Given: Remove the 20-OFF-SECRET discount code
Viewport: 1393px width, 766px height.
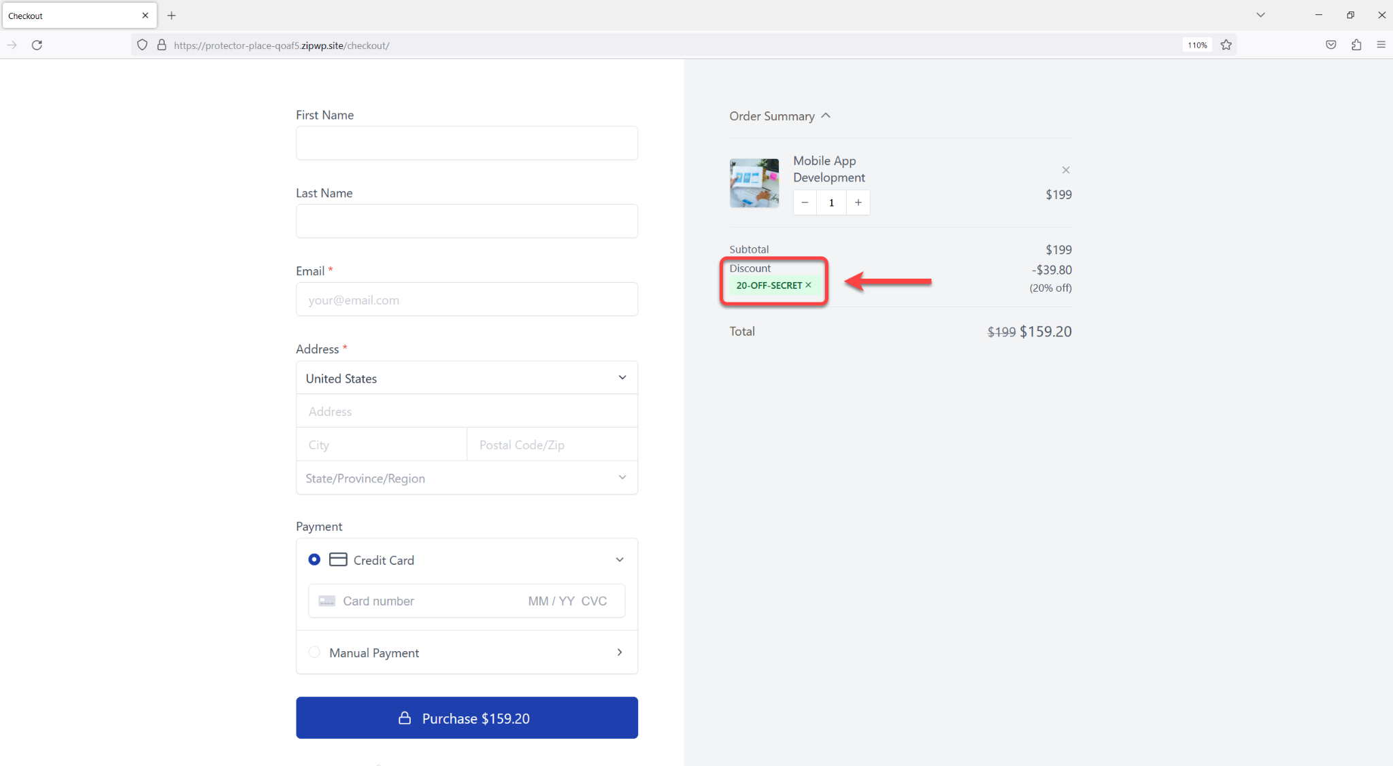Looking at the screenshot, I should [809, 285].
